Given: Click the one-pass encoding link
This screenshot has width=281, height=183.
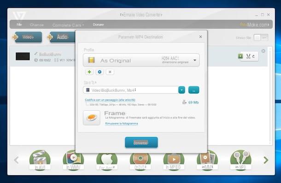Looking at the screenshot, I should pyautogui.click(x=110, y=100).
